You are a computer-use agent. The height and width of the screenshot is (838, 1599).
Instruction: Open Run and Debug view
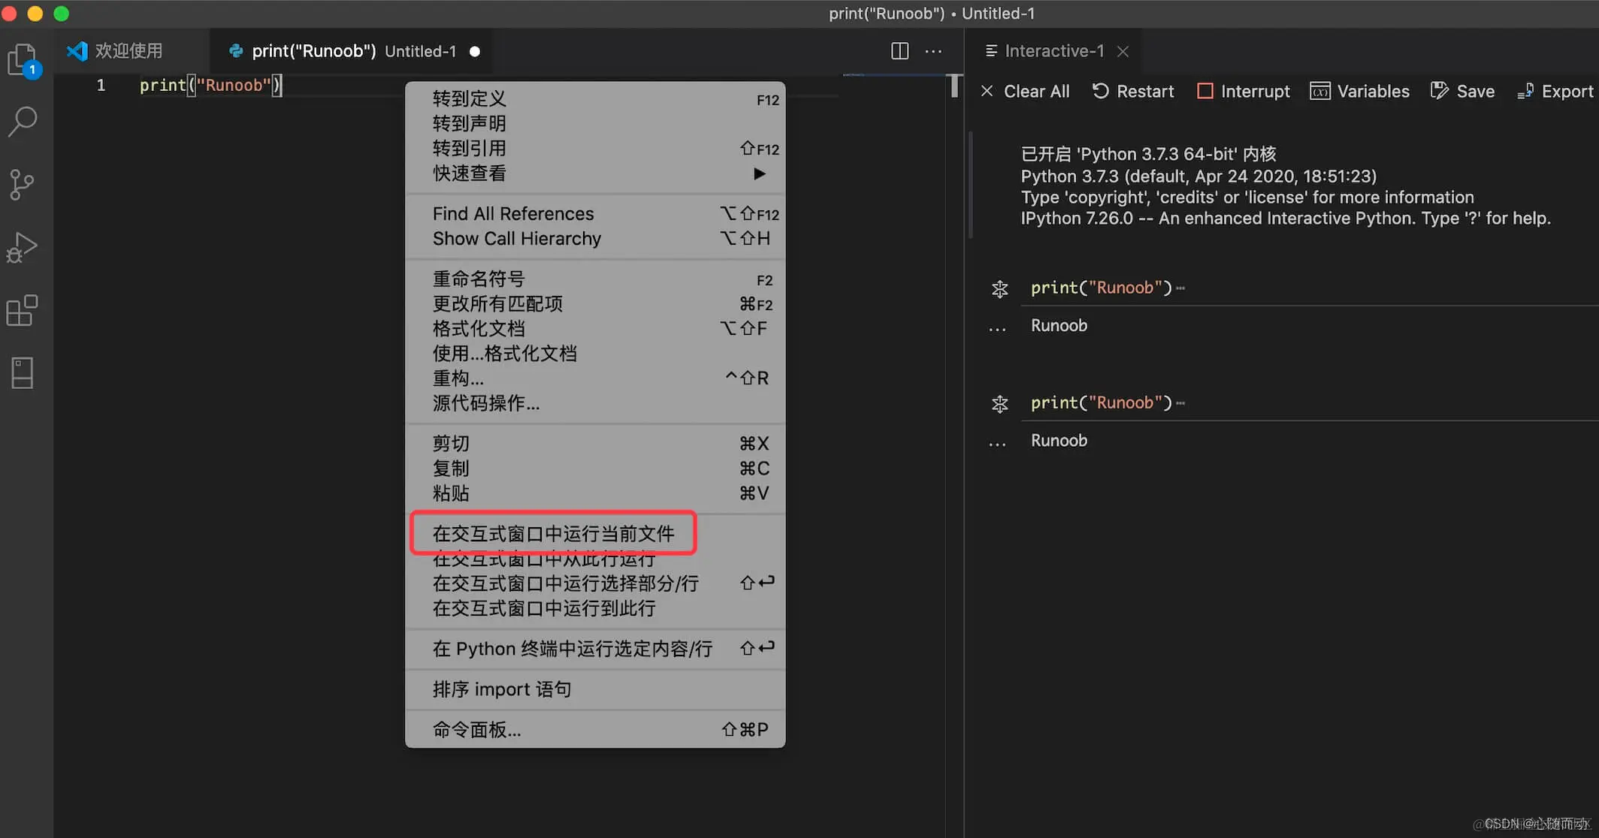pyautogui.click(x=23, y=247)
